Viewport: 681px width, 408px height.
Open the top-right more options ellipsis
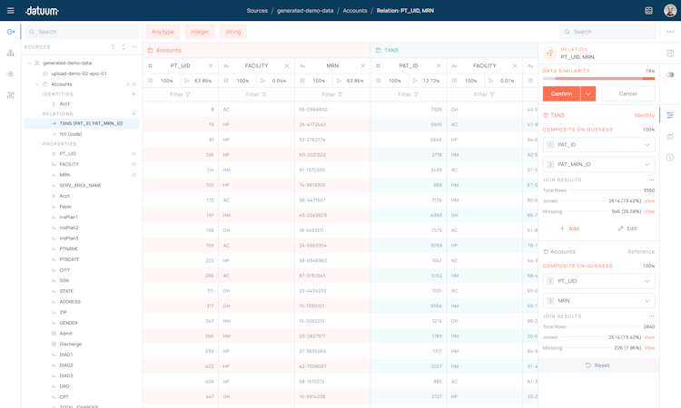click(670, 32)
